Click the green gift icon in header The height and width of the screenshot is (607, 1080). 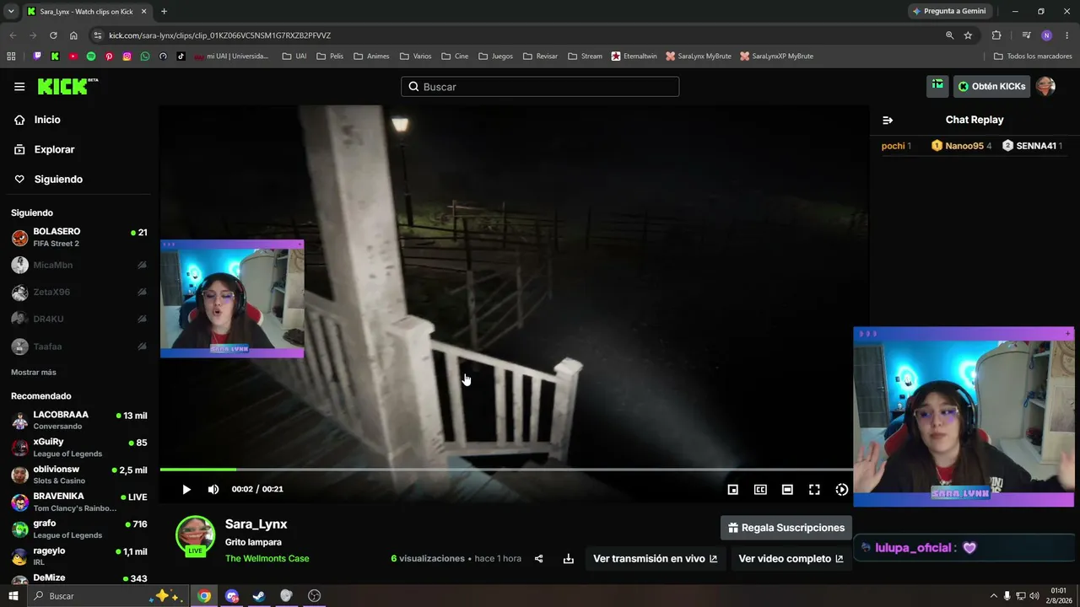(937, 86)
